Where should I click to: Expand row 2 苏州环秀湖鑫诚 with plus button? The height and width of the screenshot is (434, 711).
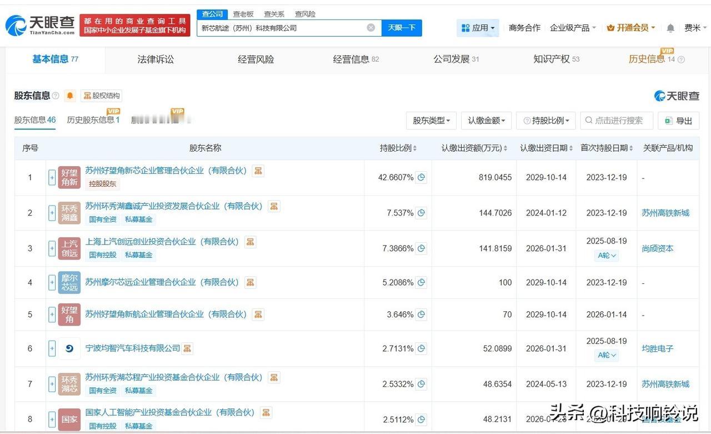pyautogui.click(x=52, y=213)
